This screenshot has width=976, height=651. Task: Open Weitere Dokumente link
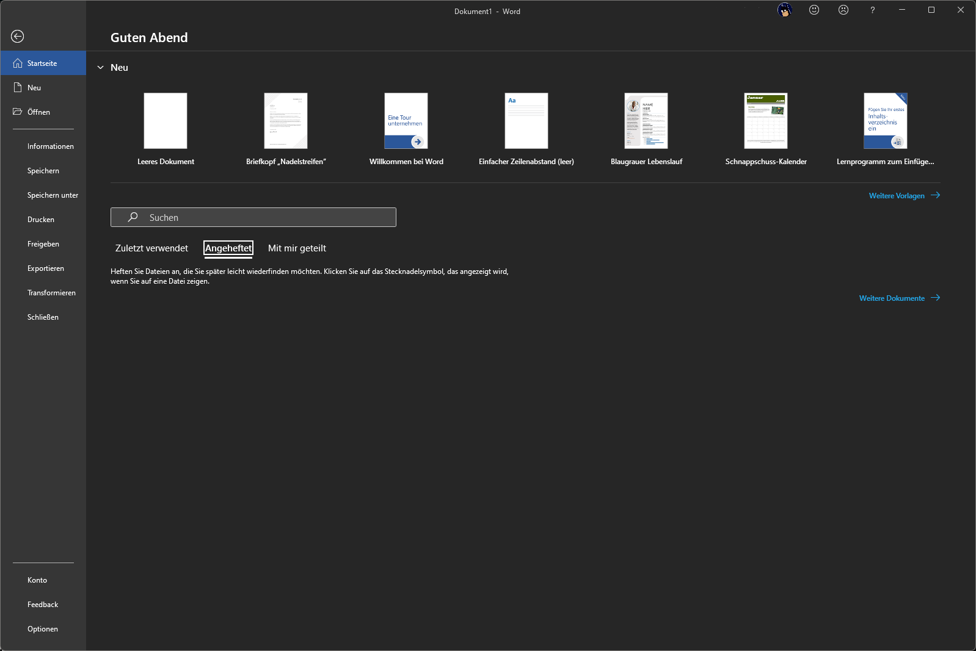point(892,298)
